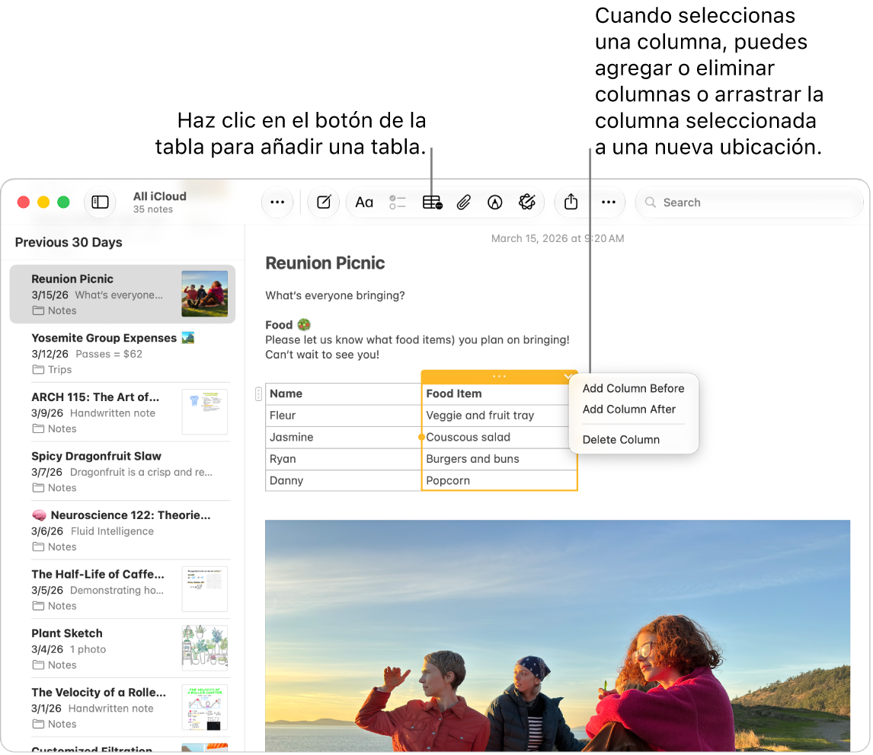
Task: Click the Fleur table cell
Action: tap(343, 416)
